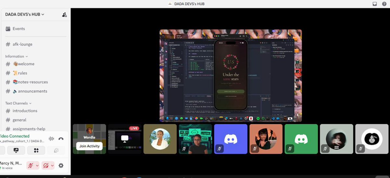Screen dimensions: 390x178
Task: Click the 'In voice' status text
Action: tap(8, 168)
